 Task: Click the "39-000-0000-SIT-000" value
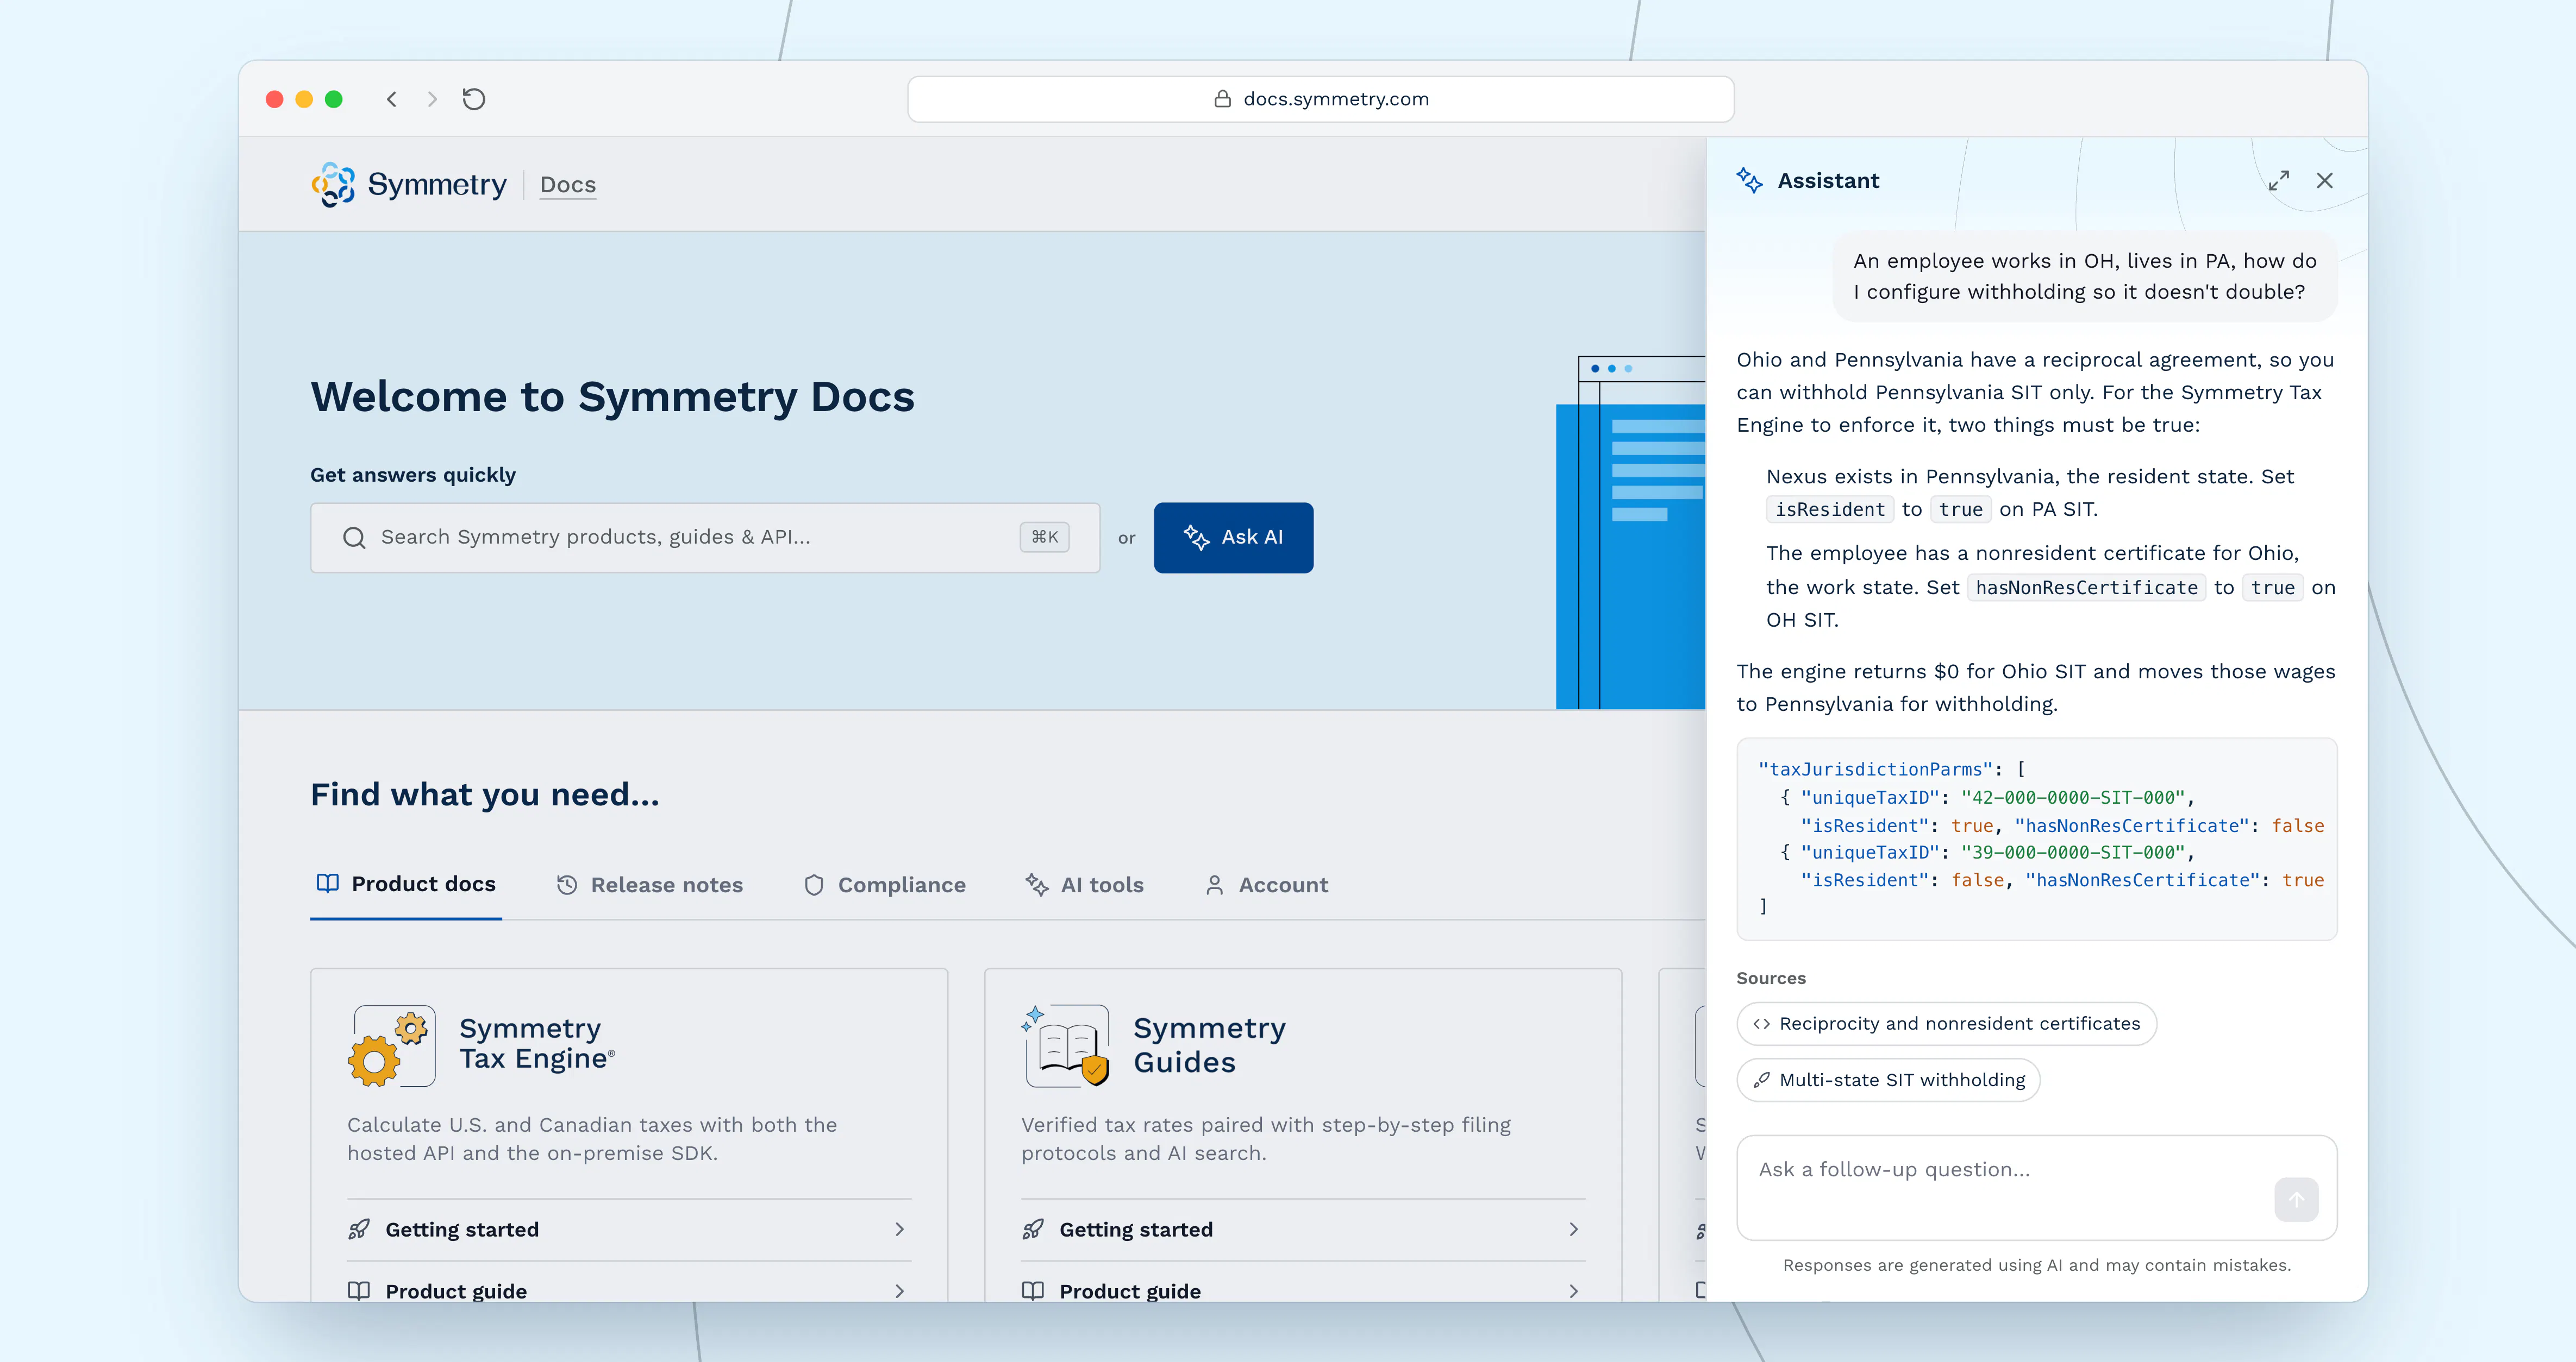(x=2073, y=853)
